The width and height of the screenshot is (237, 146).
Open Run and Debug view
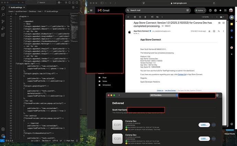tap(2, 27)
